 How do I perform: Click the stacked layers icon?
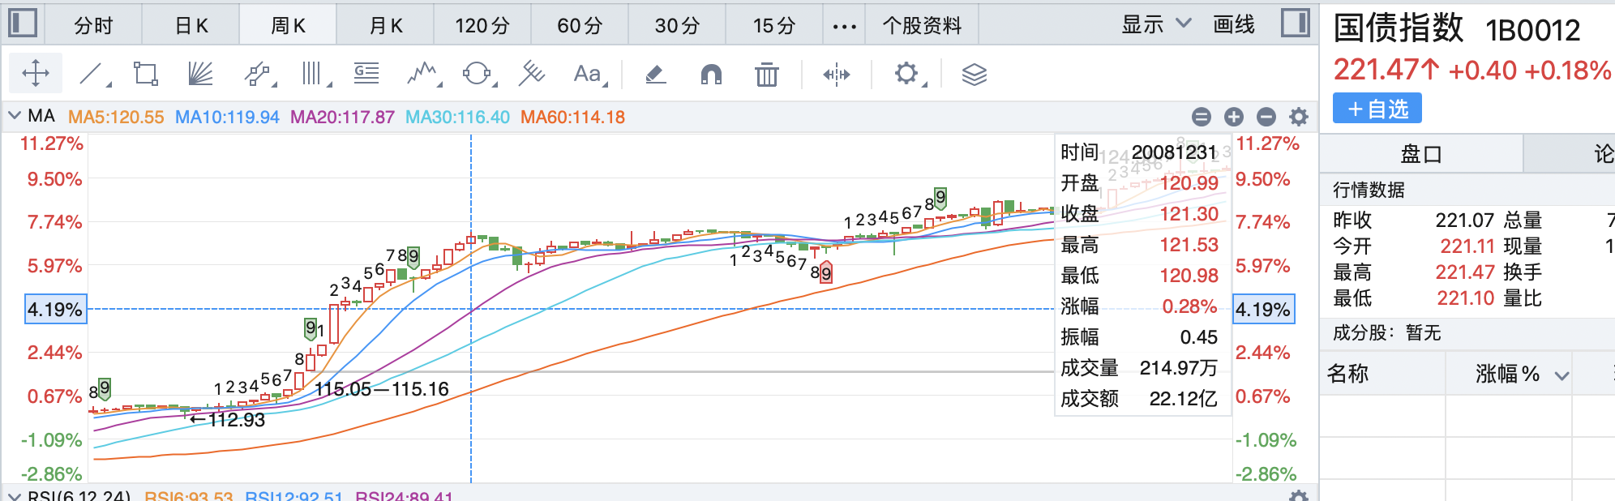974,75
